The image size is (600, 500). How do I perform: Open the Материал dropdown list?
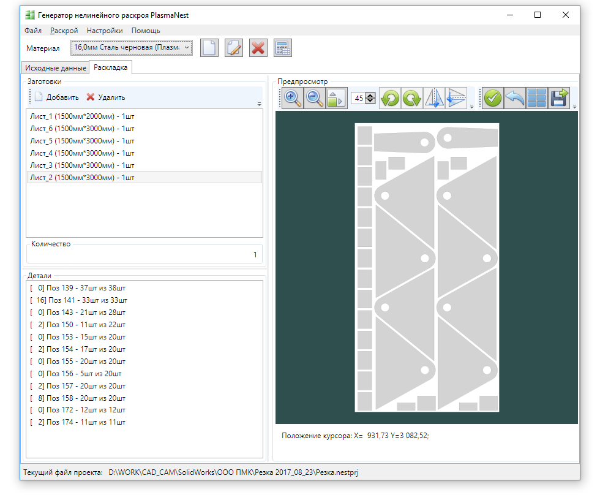click(132, 47)
